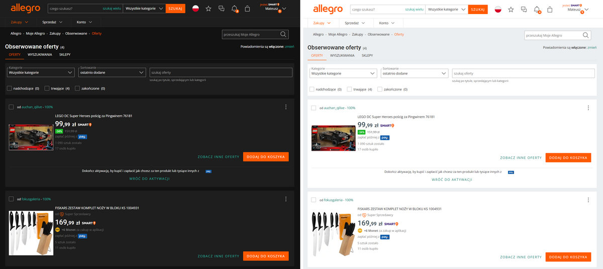Screen dimensions: 603x269
Task: Switch to WYSZUKIWANIA tab in dark theme
Action: pyautogui.click(x=40, y=54)
